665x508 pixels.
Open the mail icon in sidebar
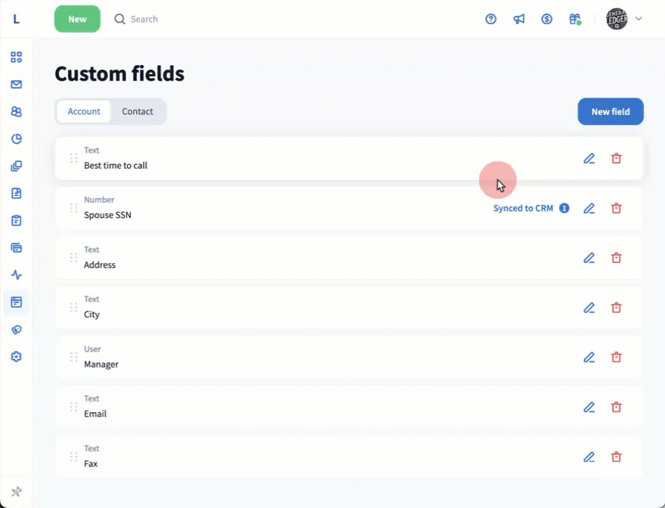tap(17, 85)
